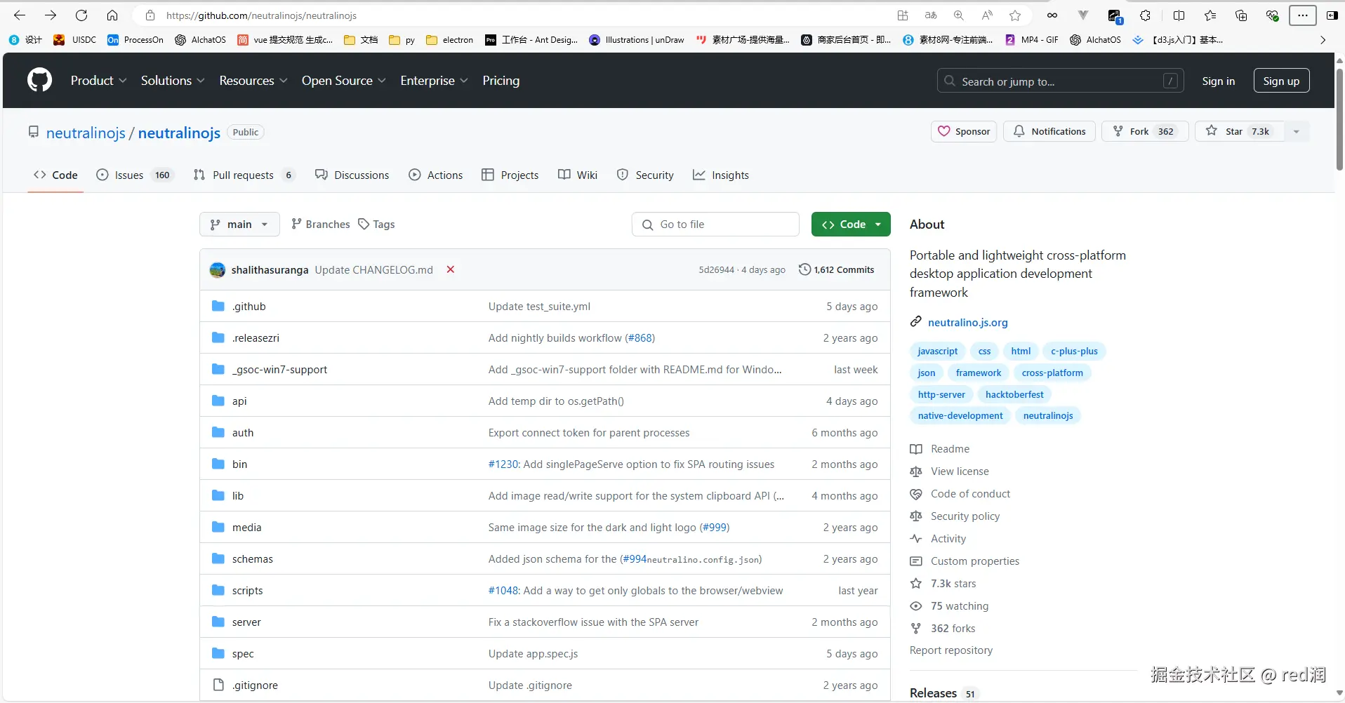
Task: Open Code of conduct link
Action: (969, 494)
